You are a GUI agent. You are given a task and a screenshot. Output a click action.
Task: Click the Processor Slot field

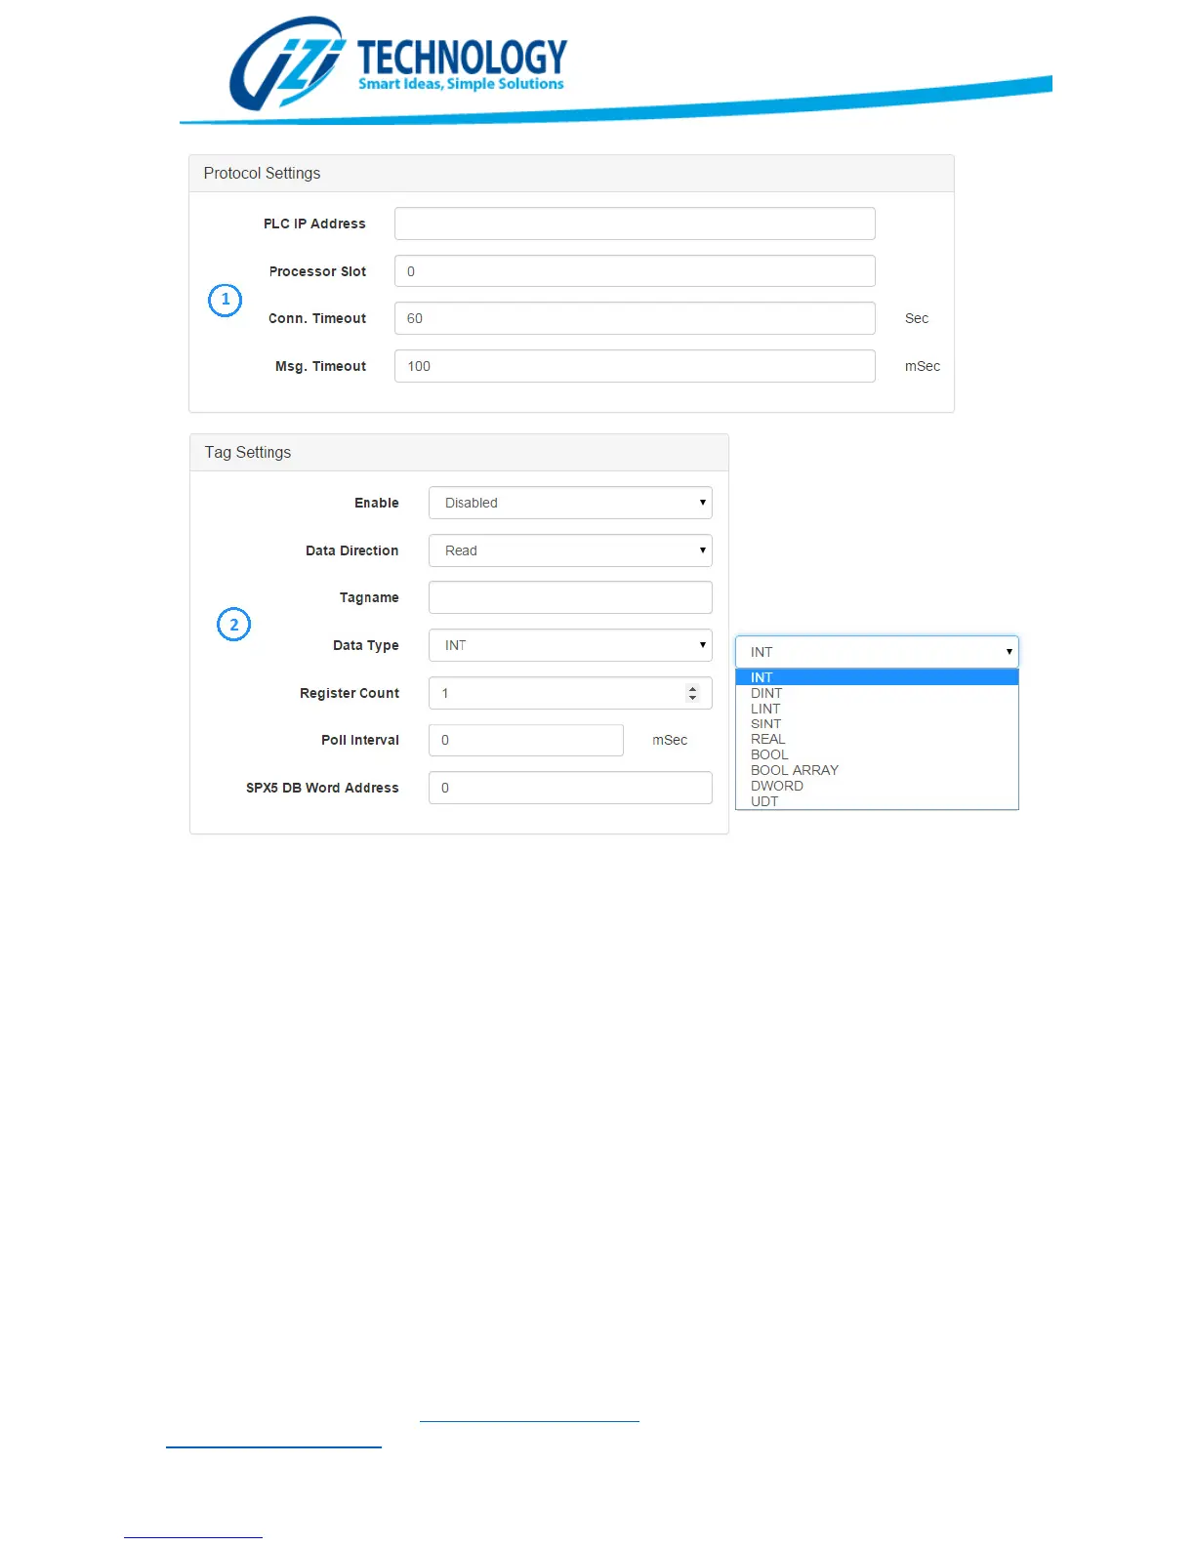coord(635,271)
